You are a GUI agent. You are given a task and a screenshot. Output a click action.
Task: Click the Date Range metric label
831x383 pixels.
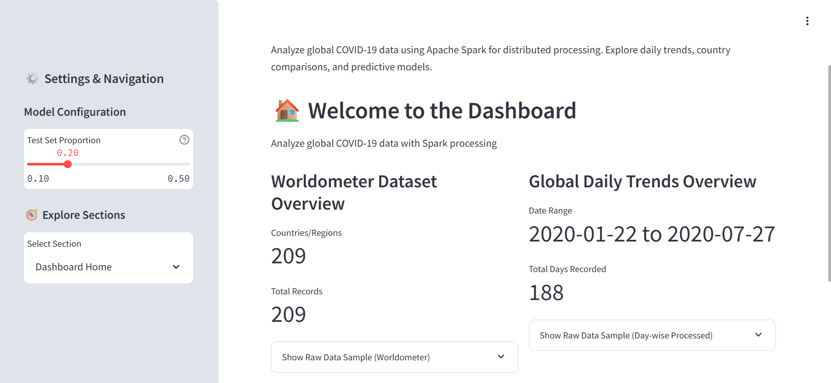pos(550,210)
